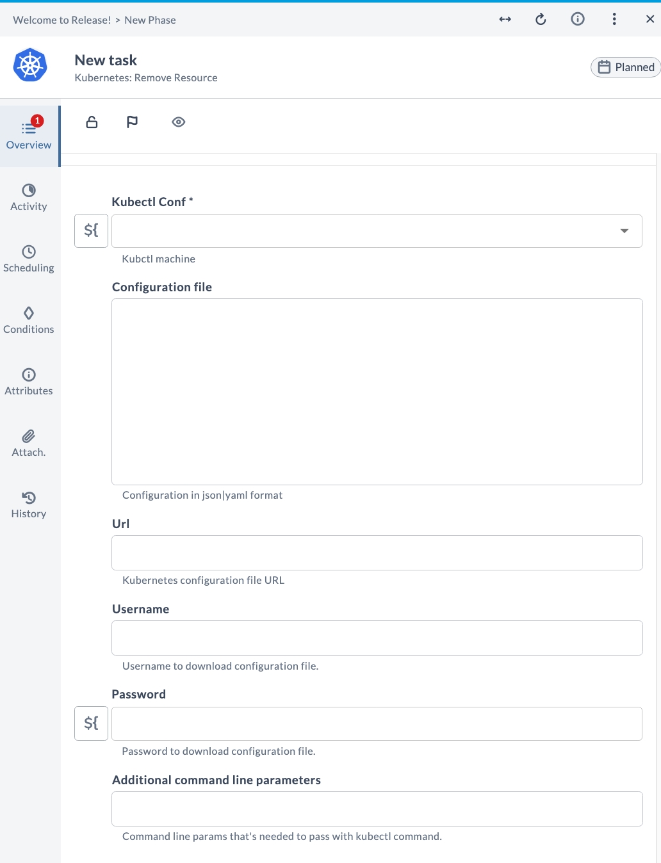Click the Additional command line parameters field
The height and width of the screenshot is (863, 661).
pyautogui.click(x=377, y=809)
